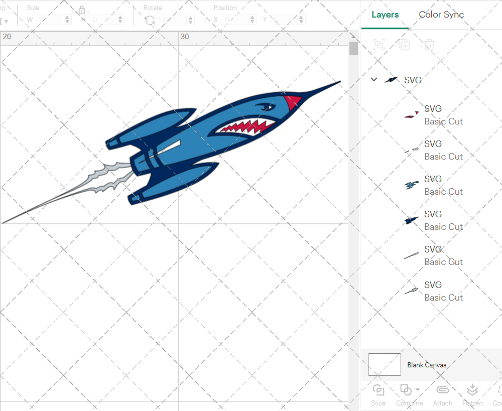502x411 pixels.
Task: Click the Rotate field stepper arrows
Action: click(x=190, y=20)
